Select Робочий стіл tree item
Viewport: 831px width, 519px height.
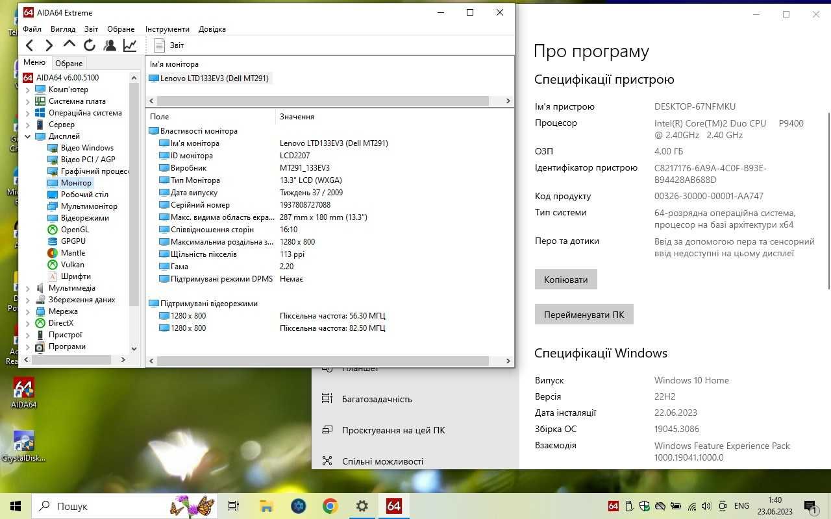pyautogui.click(x=78, y=195)
